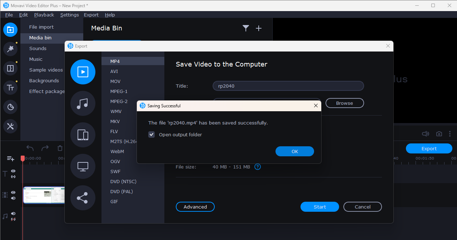This screenshot has width=457, height=240.
Task: Open the Edit menu
Action: pyautogui.click(x=24, y=15)
